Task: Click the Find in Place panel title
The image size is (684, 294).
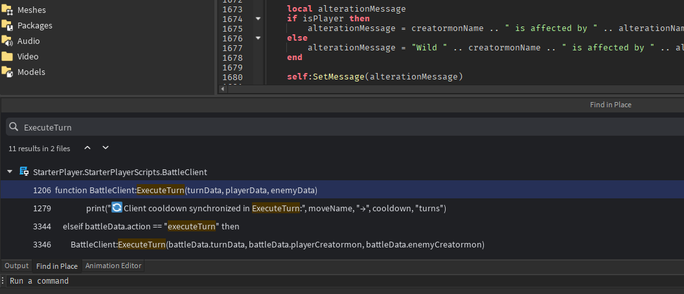Action: tap(611, 105)
